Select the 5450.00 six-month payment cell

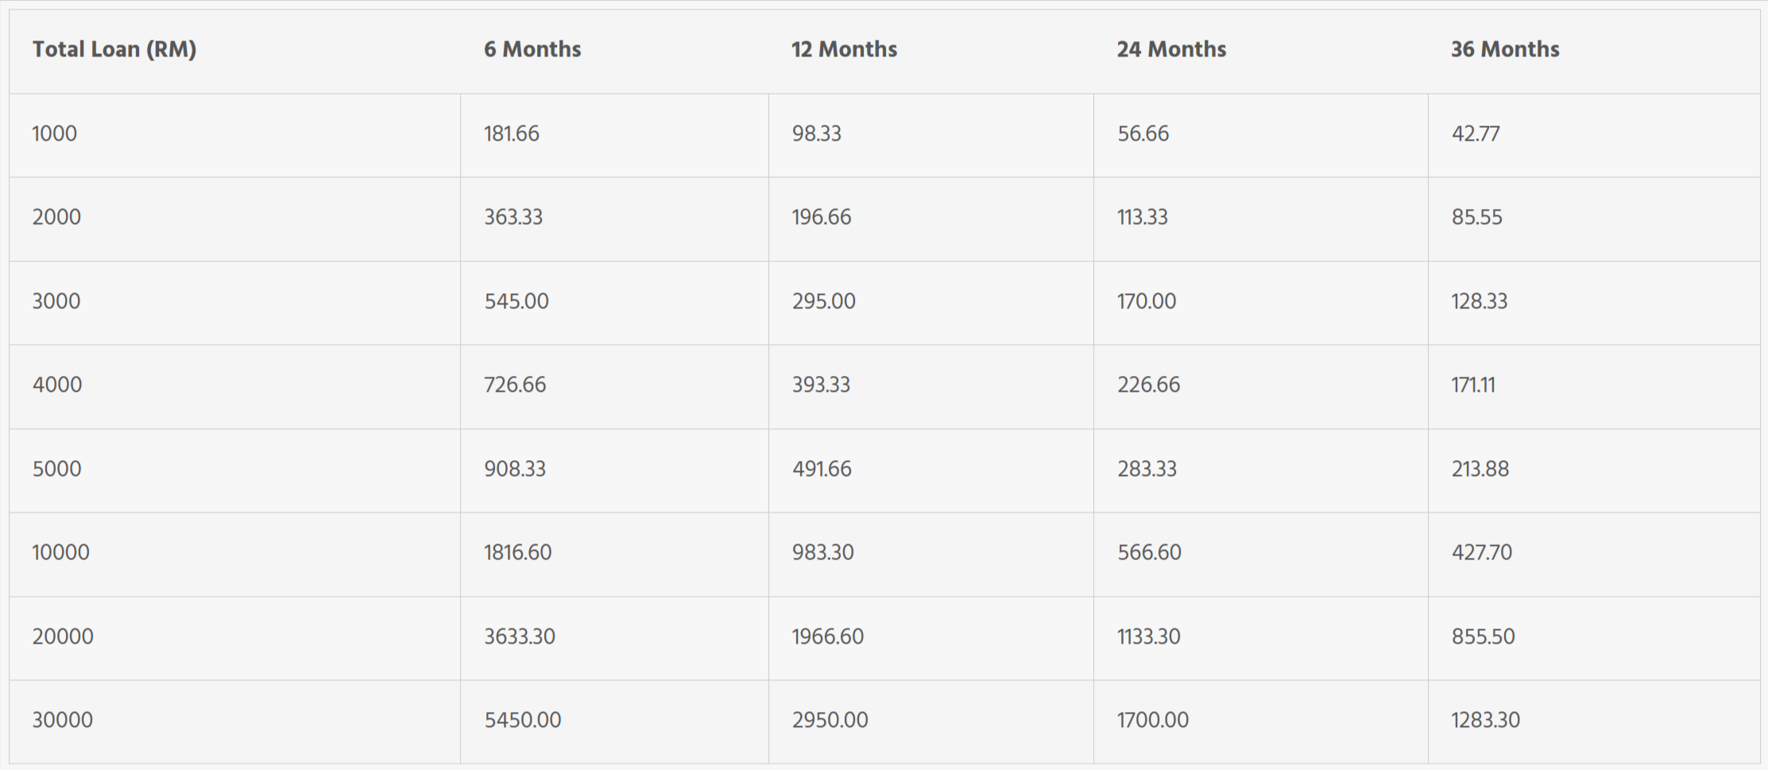click(523, 720)
